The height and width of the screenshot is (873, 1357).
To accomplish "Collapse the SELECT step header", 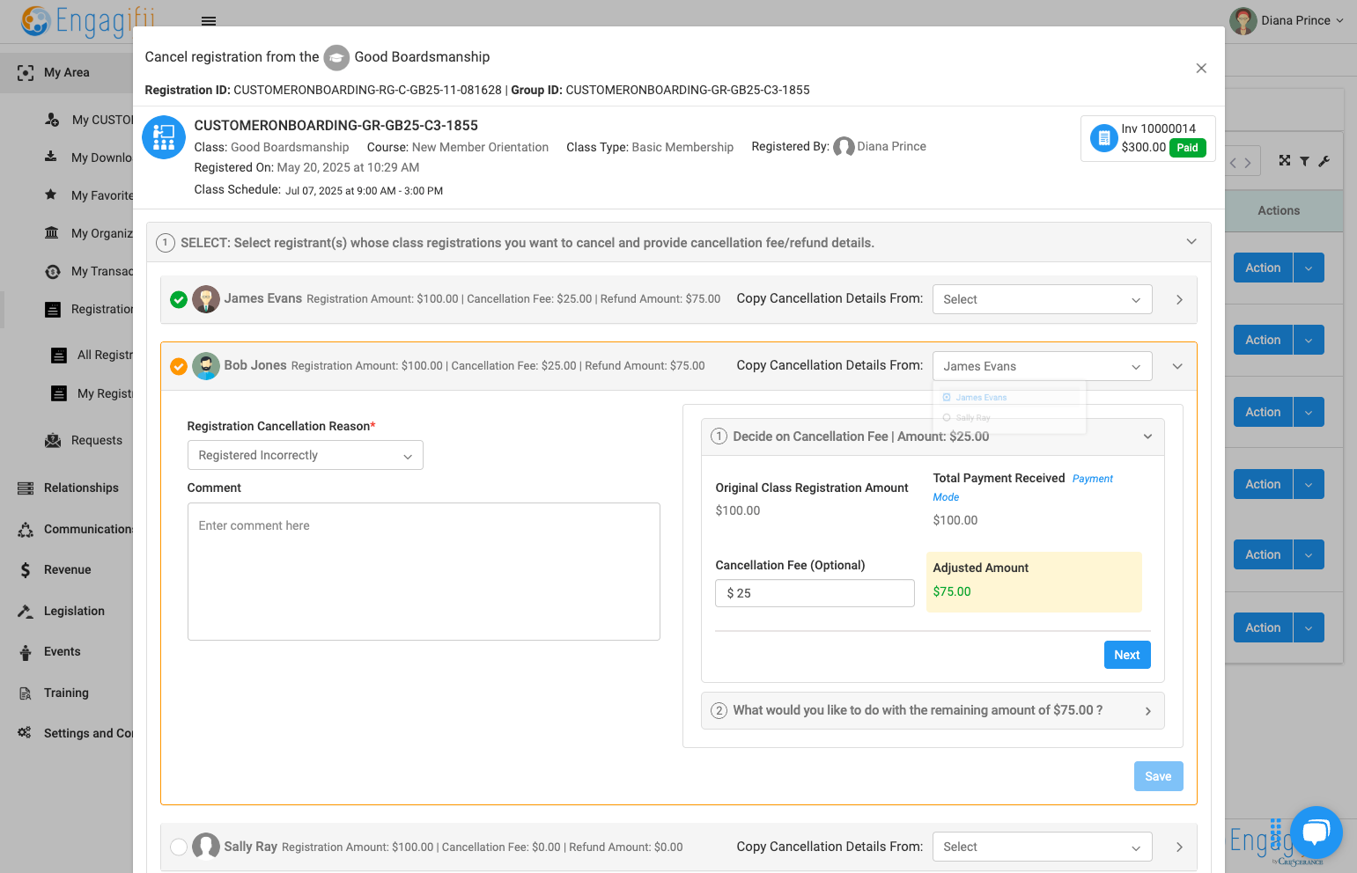I will 1191,242.
